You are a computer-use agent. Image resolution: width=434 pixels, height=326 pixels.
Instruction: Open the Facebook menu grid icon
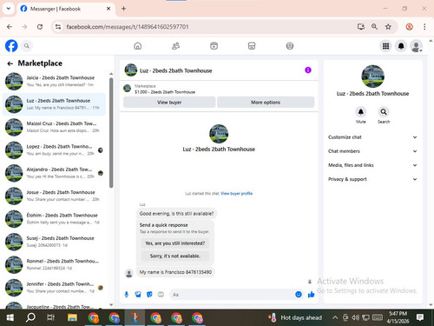click(385, 46)
